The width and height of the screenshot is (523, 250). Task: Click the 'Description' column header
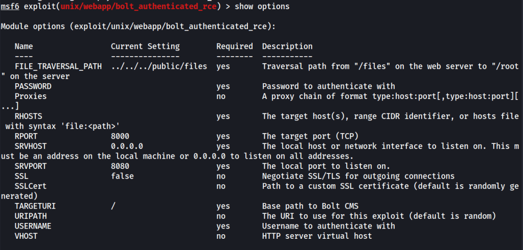click(x=287, y=46)
